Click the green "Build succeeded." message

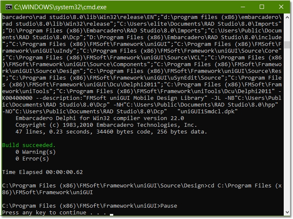click(x=29, y=145)
